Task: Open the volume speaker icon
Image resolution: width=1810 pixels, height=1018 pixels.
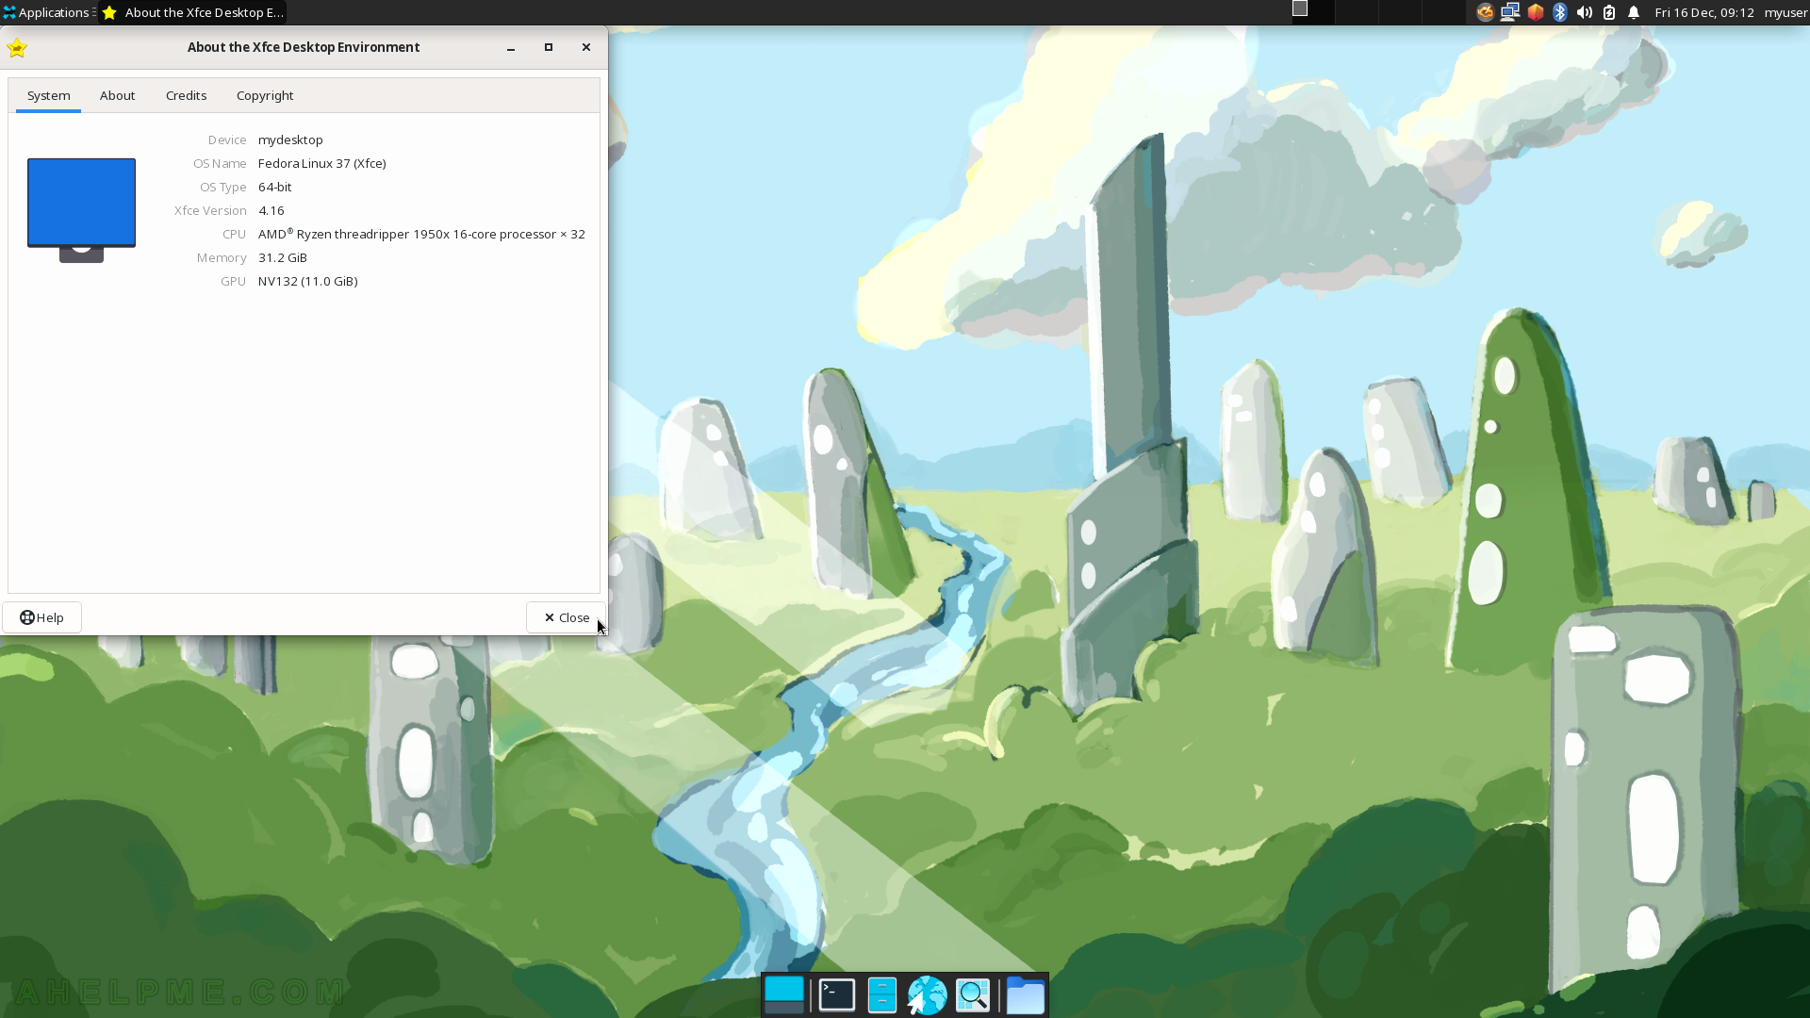Action: pos(1585,12)
